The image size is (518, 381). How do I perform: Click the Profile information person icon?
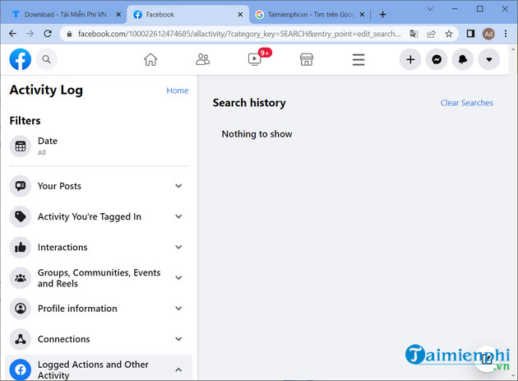point(21,309)
